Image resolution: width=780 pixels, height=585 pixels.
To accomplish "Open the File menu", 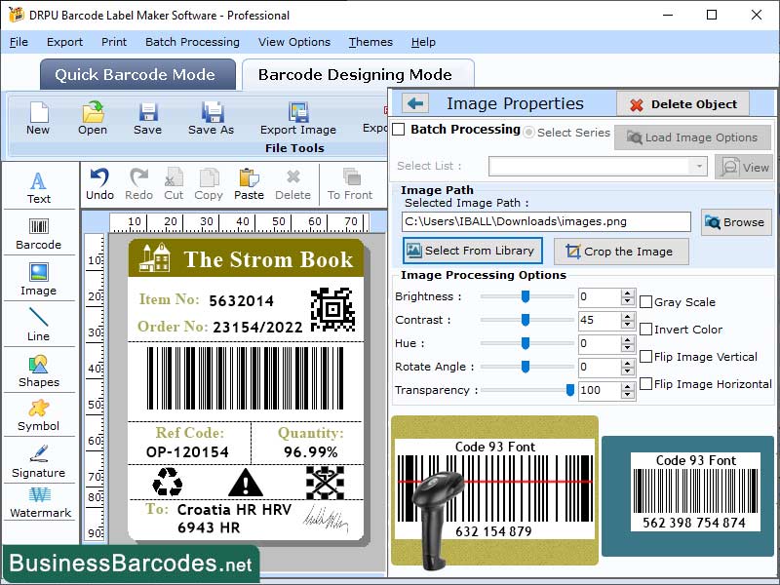I will click(x=19, y=42).
